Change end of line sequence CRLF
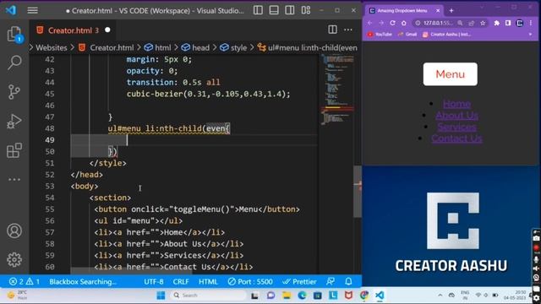 point(181,281)
